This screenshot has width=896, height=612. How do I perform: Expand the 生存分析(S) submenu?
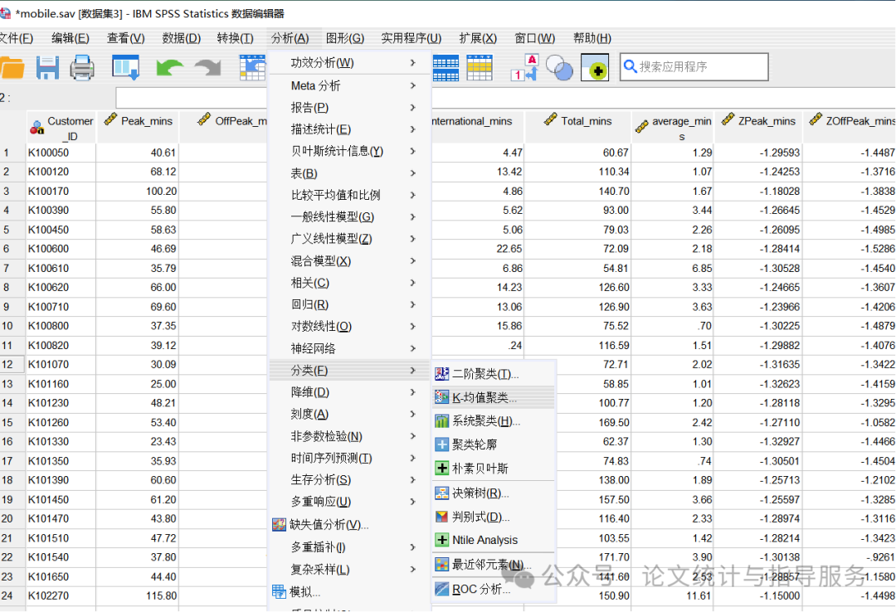[x=348, y=479]
